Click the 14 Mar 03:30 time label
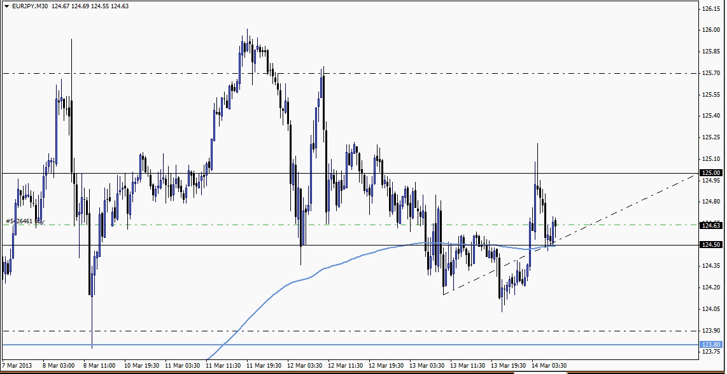The height and width of the screenshot is (374, 727). coord(549,366)
